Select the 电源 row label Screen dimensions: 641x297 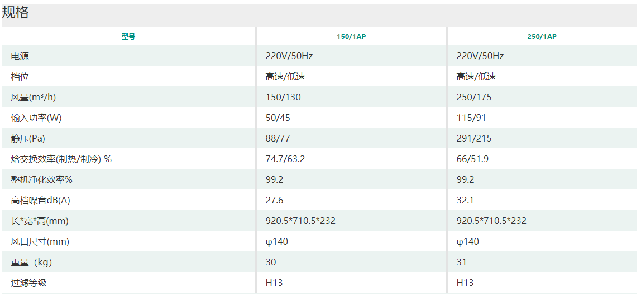pyautogui.click(x=20, y=56)
